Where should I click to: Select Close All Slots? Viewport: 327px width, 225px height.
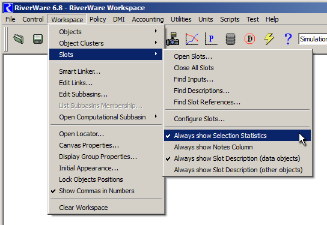(237, 68)
